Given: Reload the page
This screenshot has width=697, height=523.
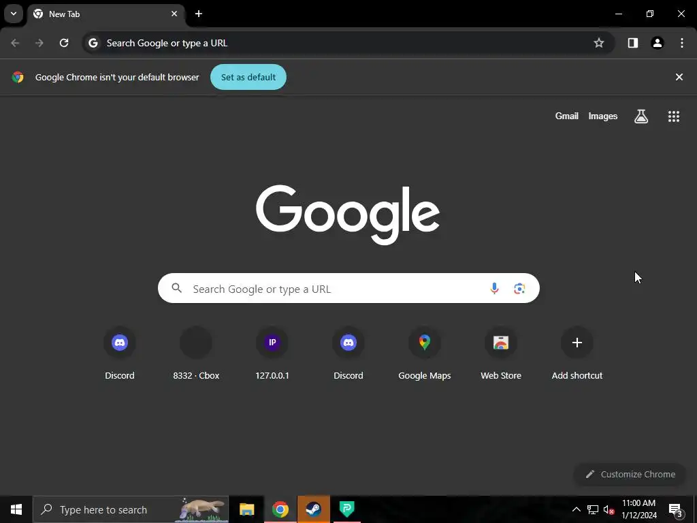Looking at the screenshot, I should tap(64, 43).
